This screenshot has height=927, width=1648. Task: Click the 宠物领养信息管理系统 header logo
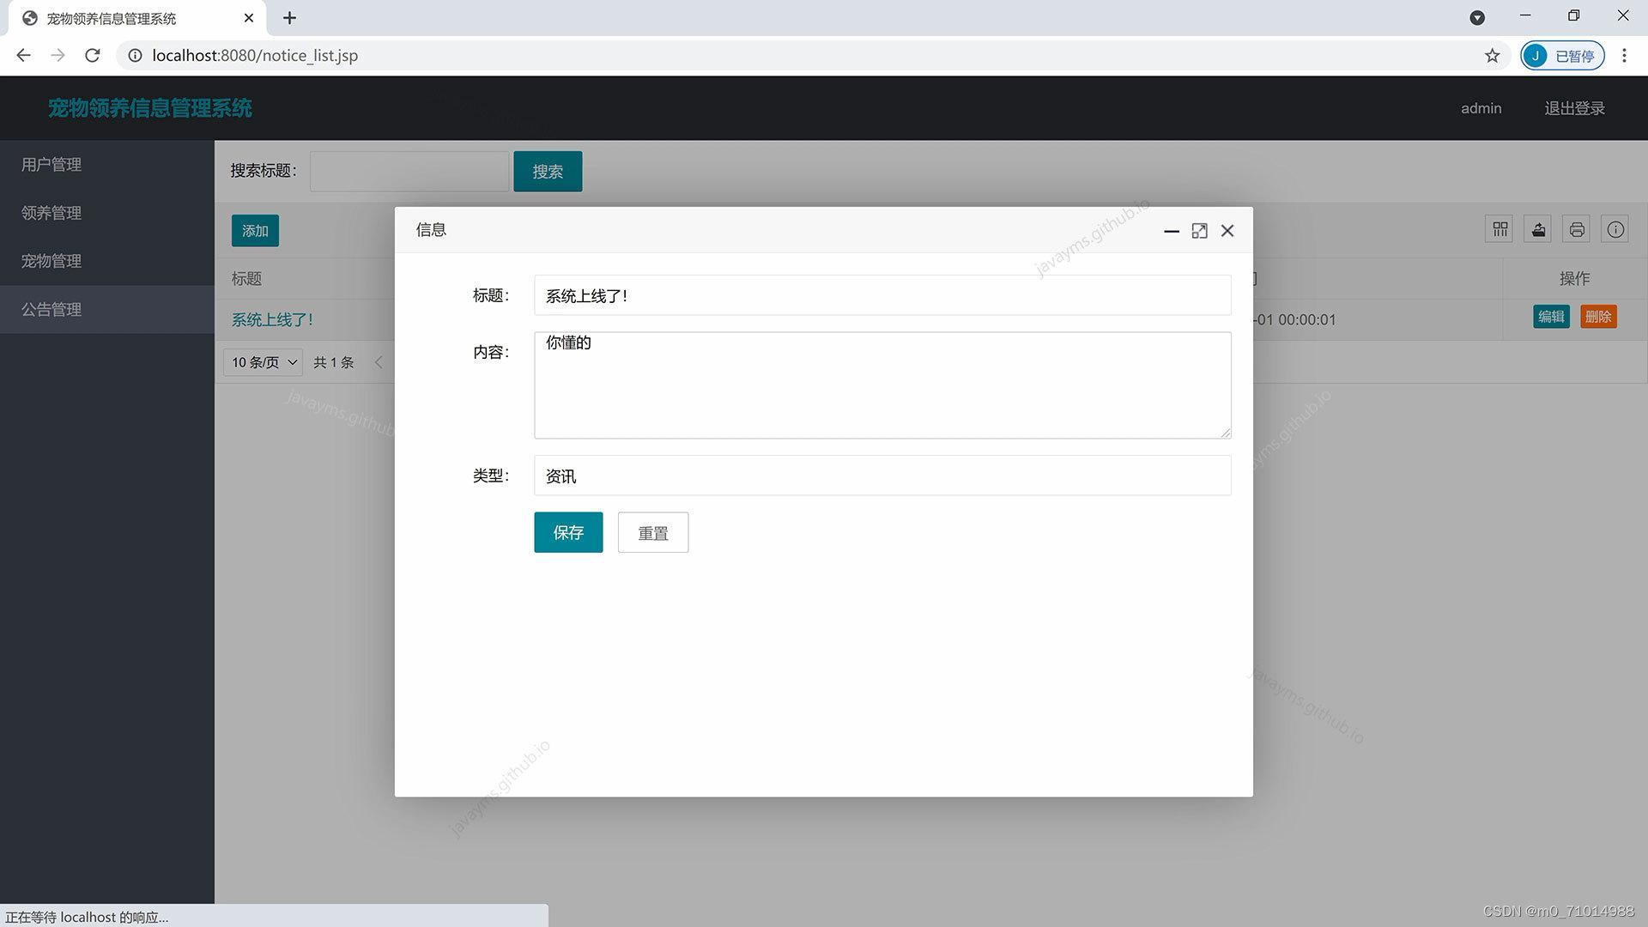tap(150, 108)
